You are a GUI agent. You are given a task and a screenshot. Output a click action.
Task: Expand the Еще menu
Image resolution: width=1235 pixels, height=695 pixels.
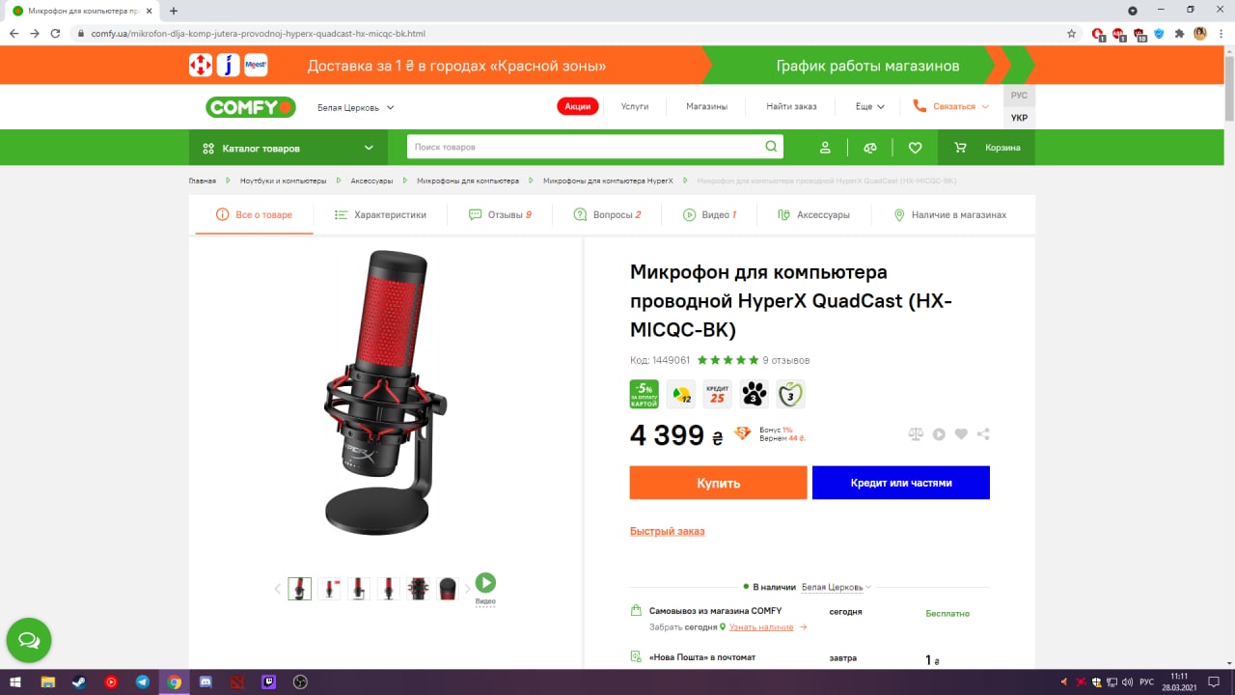[868, 106]
